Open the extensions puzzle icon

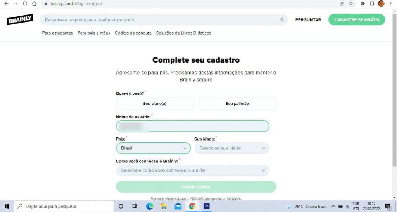click(x=362, y=3)
